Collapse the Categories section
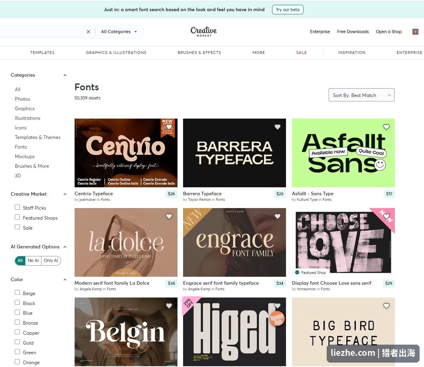 click(65, 75)
